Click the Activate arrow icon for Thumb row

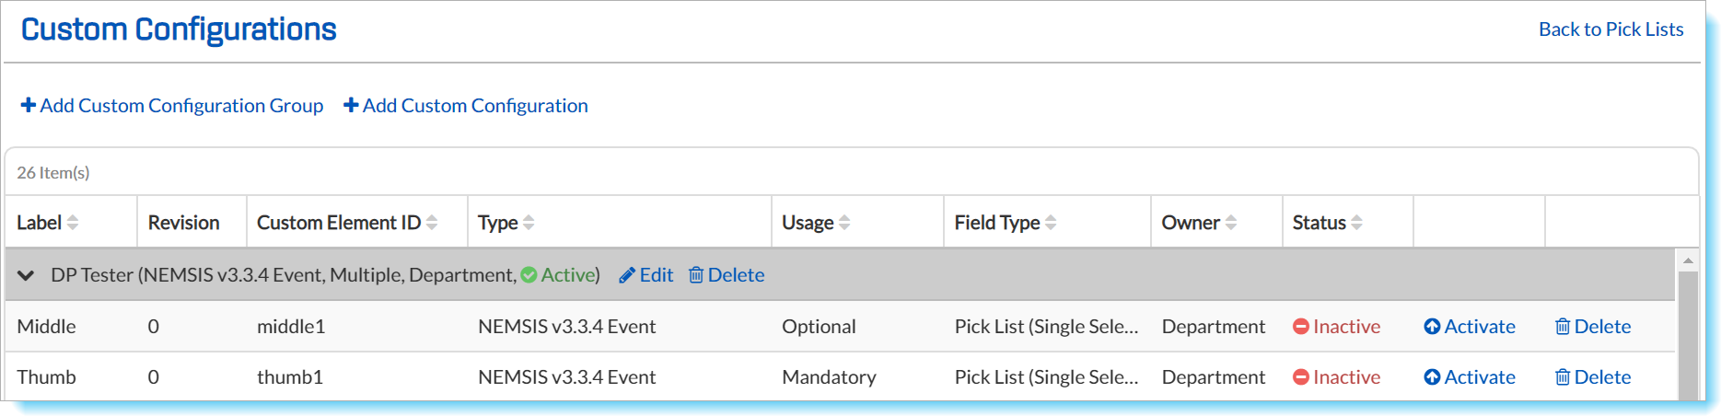[1432, 377]
